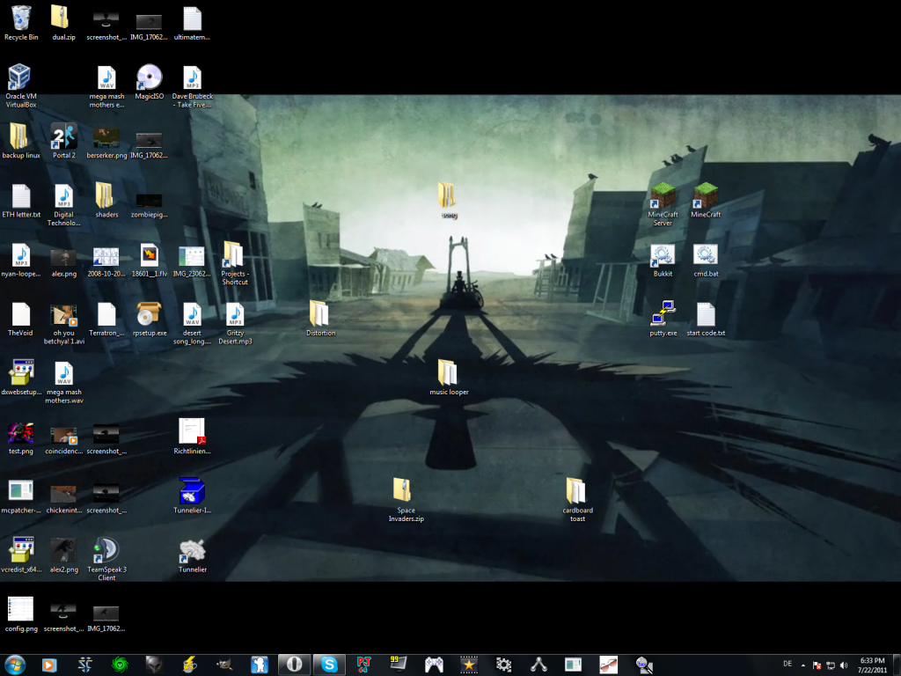The image size is (901, 676).
Task: Select the Terratron_... file
Action: coord(106,319)
